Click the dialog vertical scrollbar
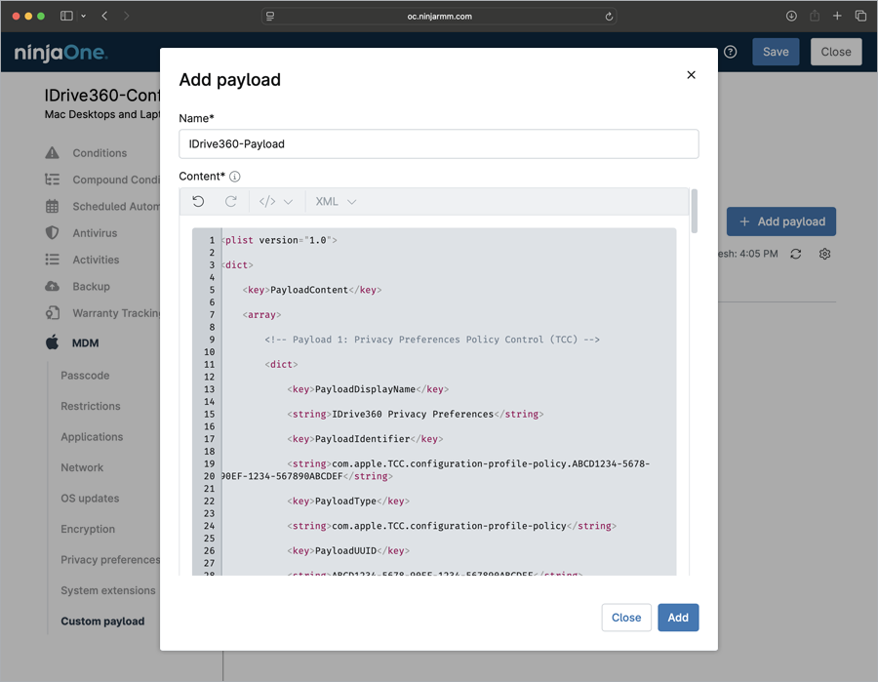Viewport: 878px width, 682px height. pos(695,212)
